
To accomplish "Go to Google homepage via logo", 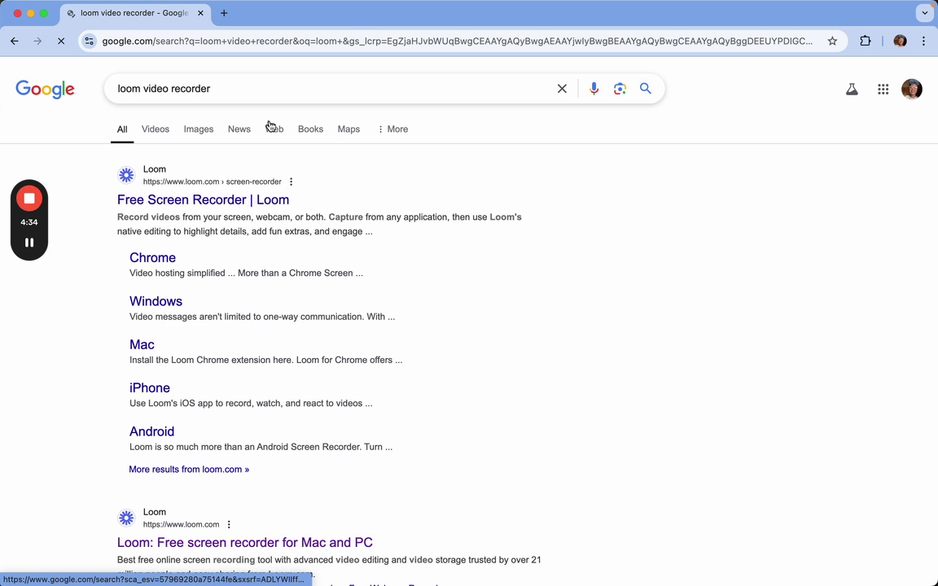I will (x=45, y=89).
